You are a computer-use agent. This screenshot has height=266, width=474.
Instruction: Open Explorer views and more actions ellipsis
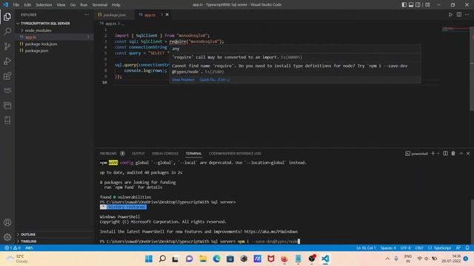tap(87, 15)
